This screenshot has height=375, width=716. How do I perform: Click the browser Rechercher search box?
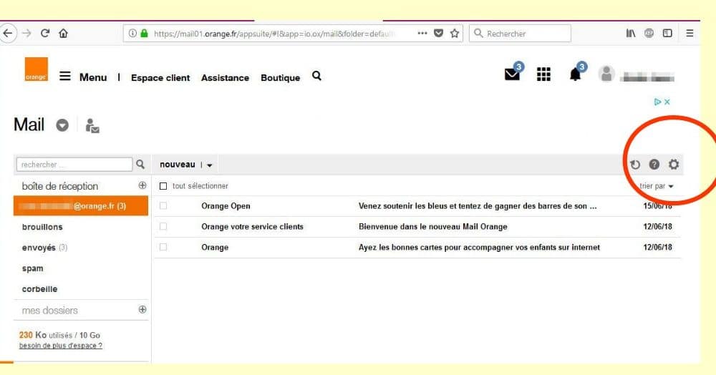pyautogui.click(x=520, y=34)
